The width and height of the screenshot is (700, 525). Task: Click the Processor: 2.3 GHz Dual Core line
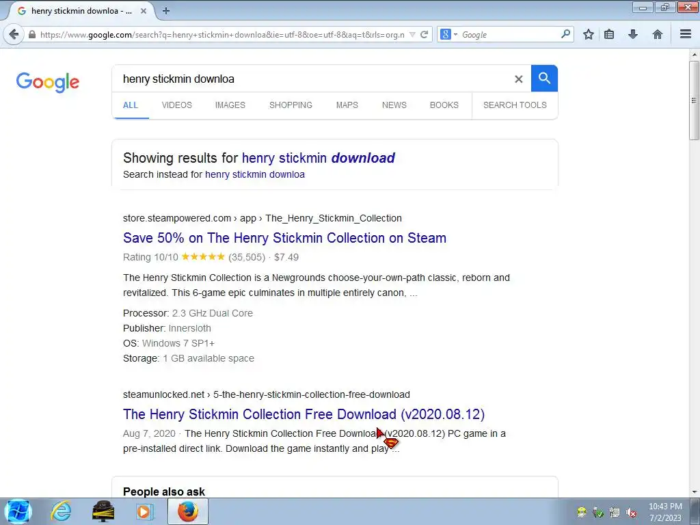(188, 313)
